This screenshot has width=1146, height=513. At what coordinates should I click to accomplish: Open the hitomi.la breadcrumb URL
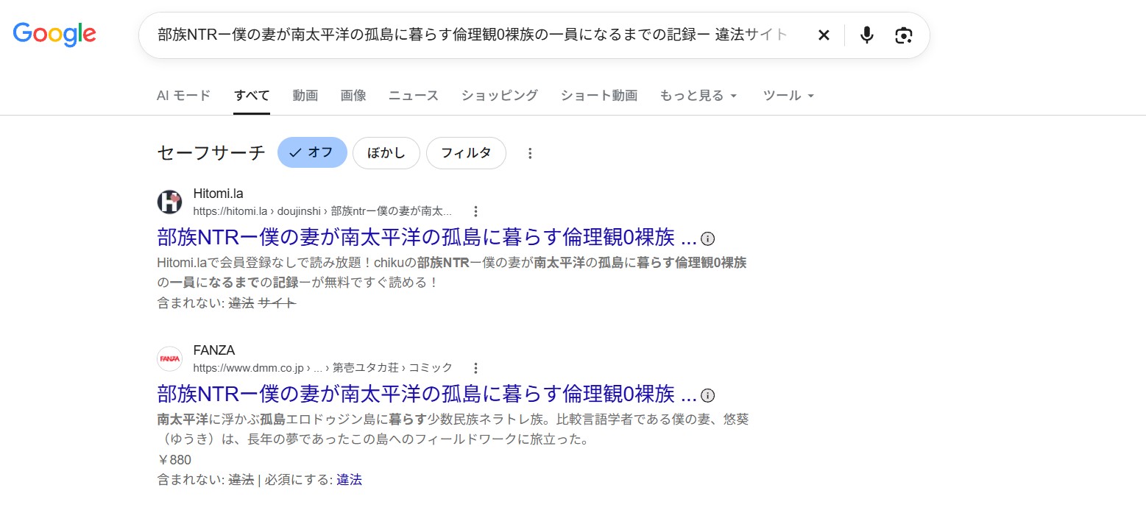click(x=322, y=211)
